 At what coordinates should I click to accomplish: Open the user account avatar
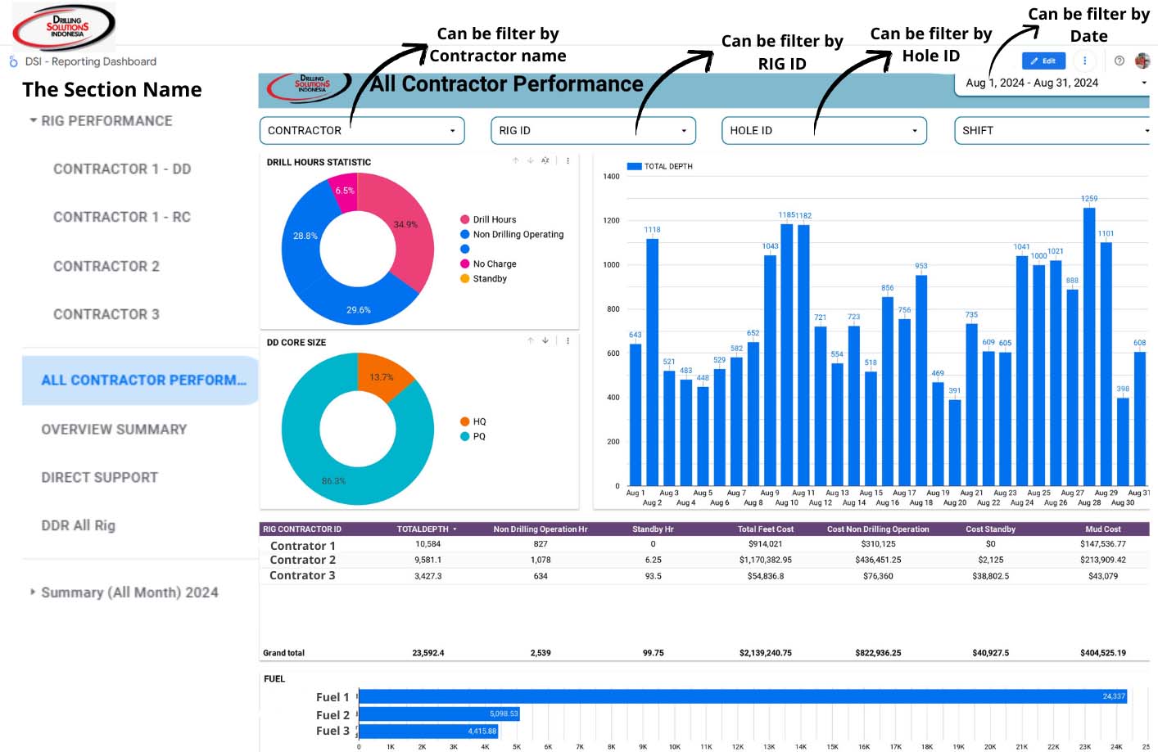(x=1142, y=61)
